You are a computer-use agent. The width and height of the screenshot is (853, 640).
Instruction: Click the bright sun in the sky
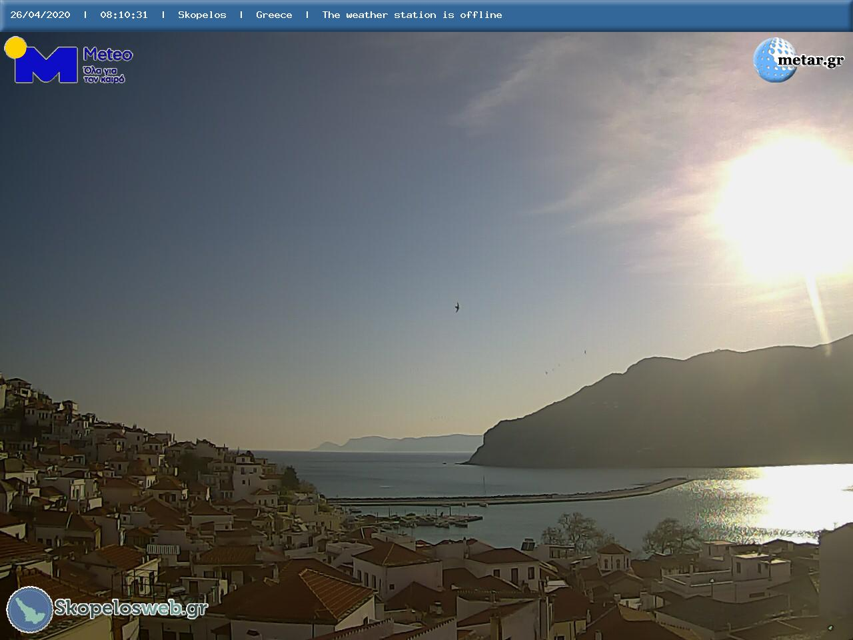point(790,207)
